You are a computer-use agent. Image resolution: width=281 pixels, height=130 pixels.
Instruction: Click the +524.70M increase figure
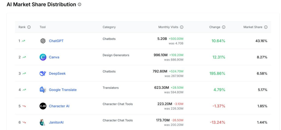coord(176,71)
